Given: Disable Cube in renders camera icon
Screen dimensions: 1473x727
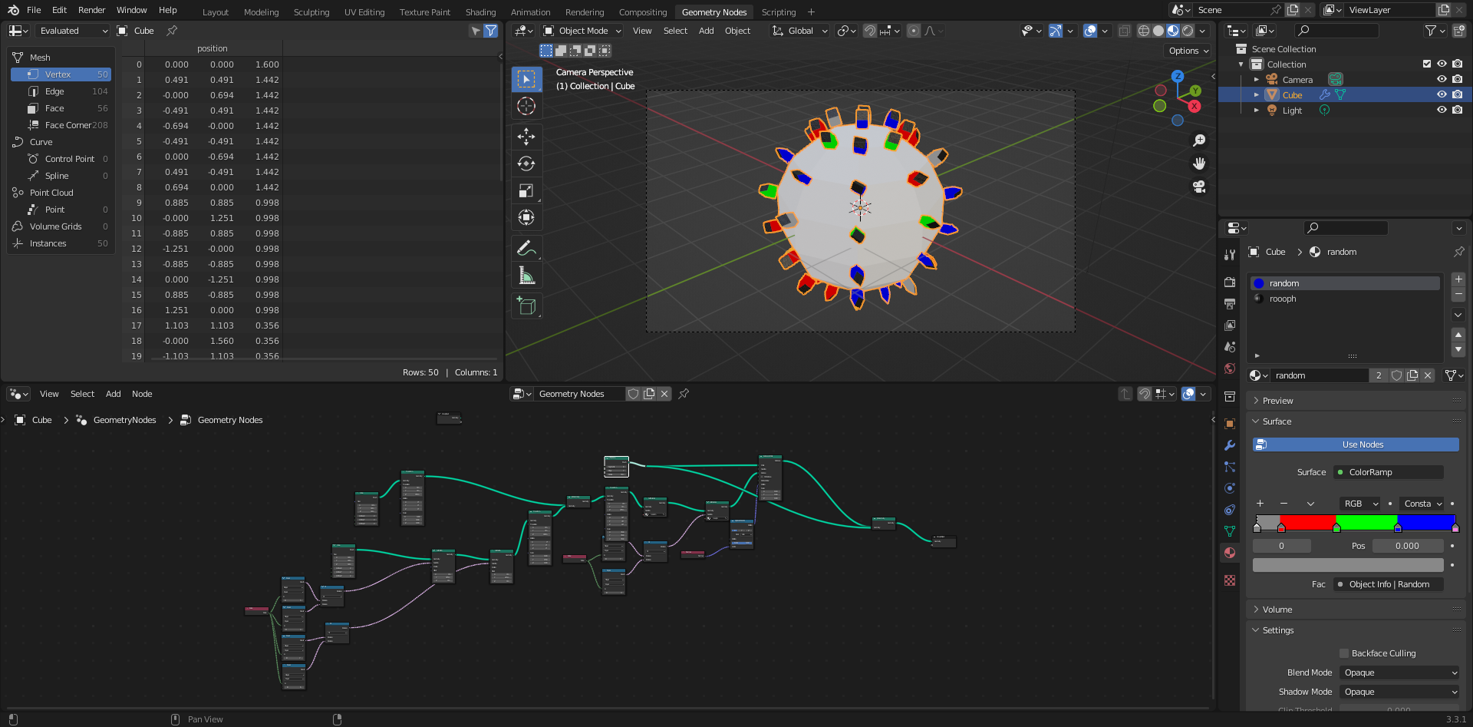Looking at the screenshot, I should pyautogui.click(x=1457, y=95).
